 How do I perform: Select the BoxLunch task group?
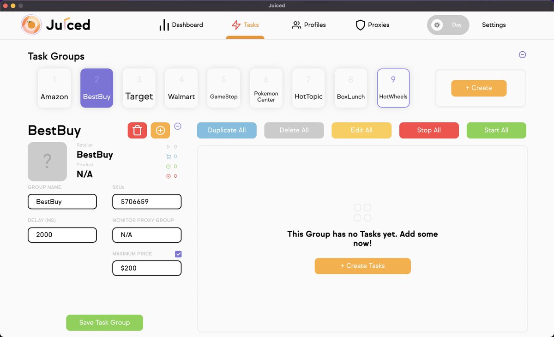point(351,88)
